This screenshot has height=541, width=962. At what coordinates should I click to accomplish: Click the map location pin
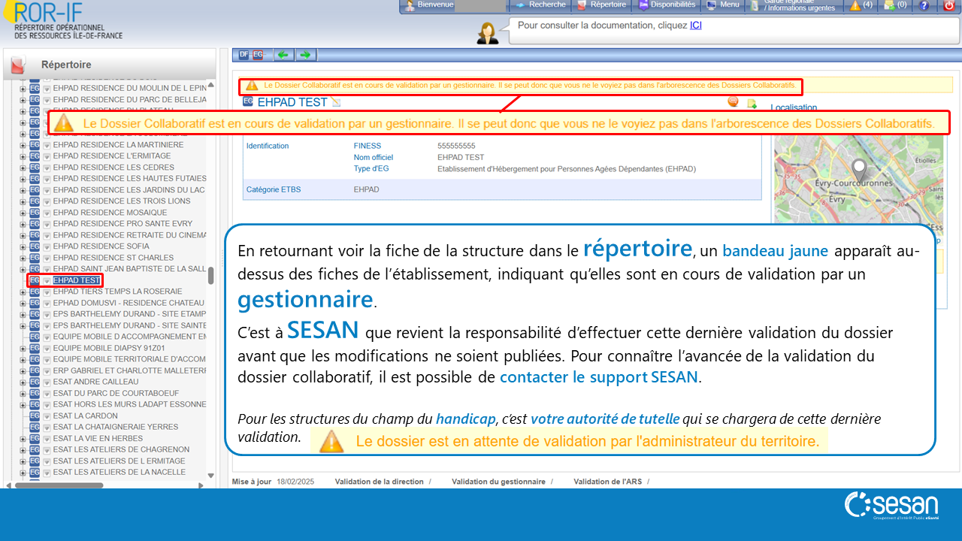pos(858,170)
